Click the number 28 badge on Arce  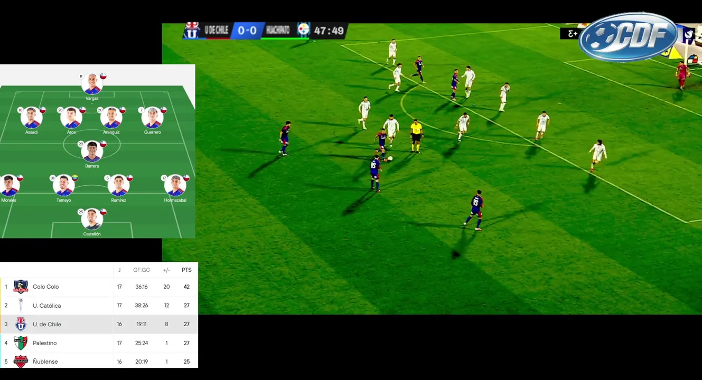point(60,110)
